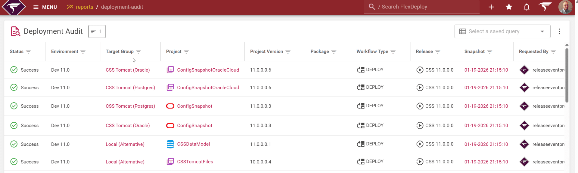Viewport: 578px width, 173px height.
Task: Click the FlexDeploy home logo
Action: (14, 7)
